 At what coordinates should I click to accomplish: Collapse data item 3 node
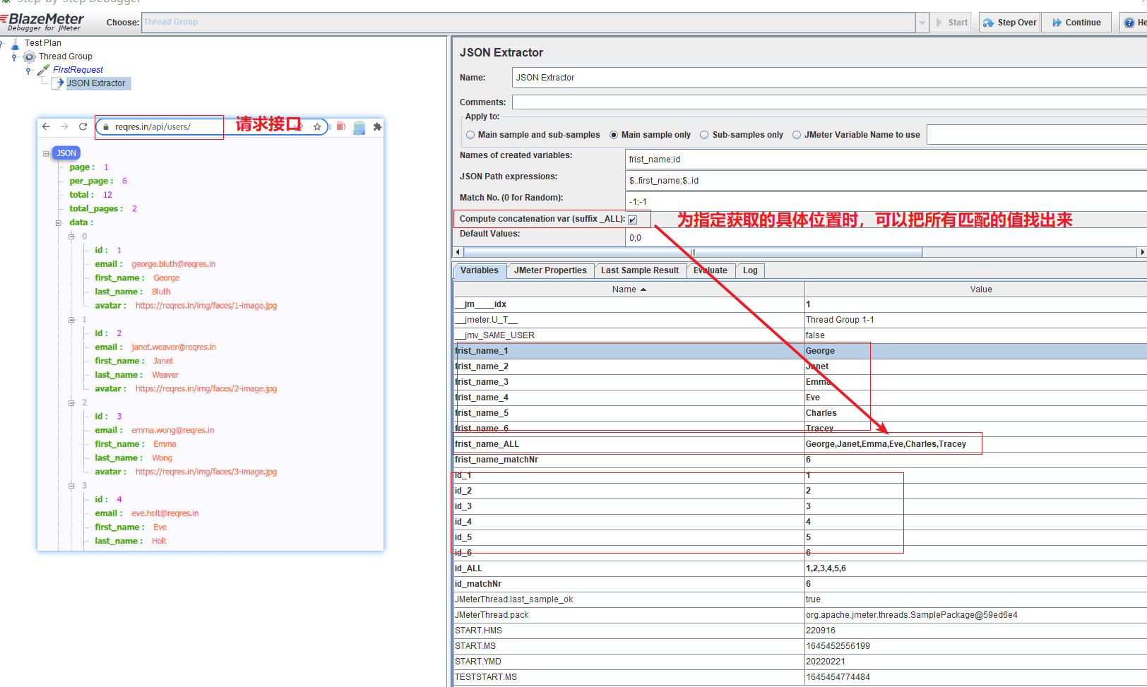click(x=71, y=486)
